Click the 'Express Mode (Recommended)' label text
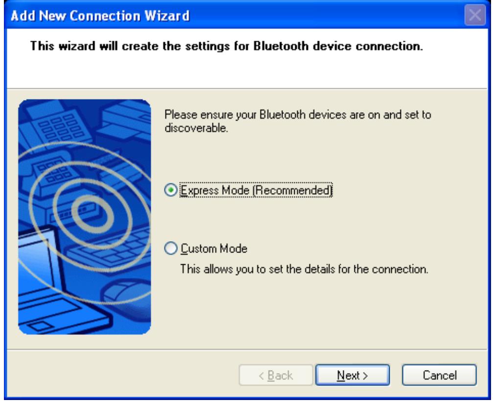The width and height of the screenshot is (493, 402). (x=256, y=190)
